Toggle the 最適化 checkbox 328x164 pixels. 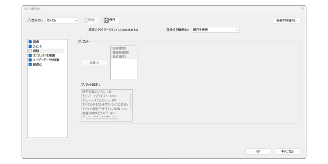(30, 64)
